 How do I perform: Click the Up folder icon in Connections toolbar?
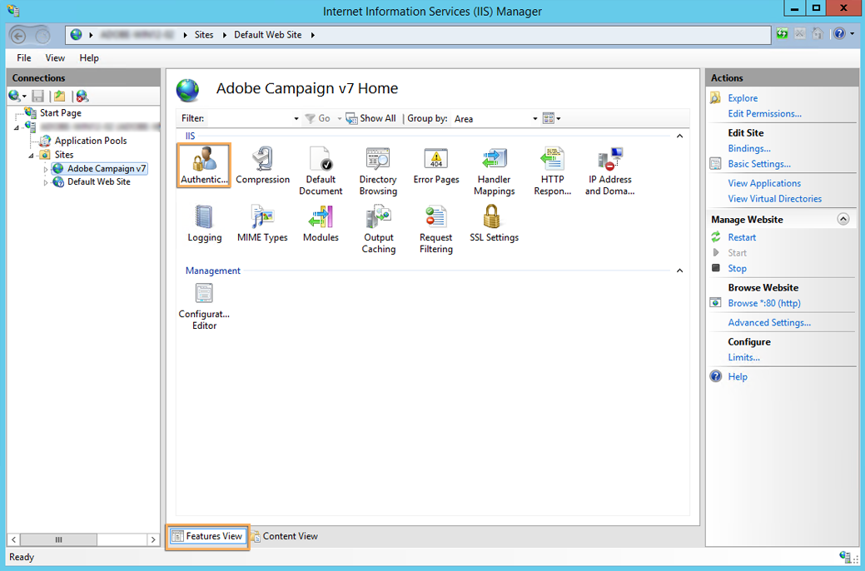(60, 96)
